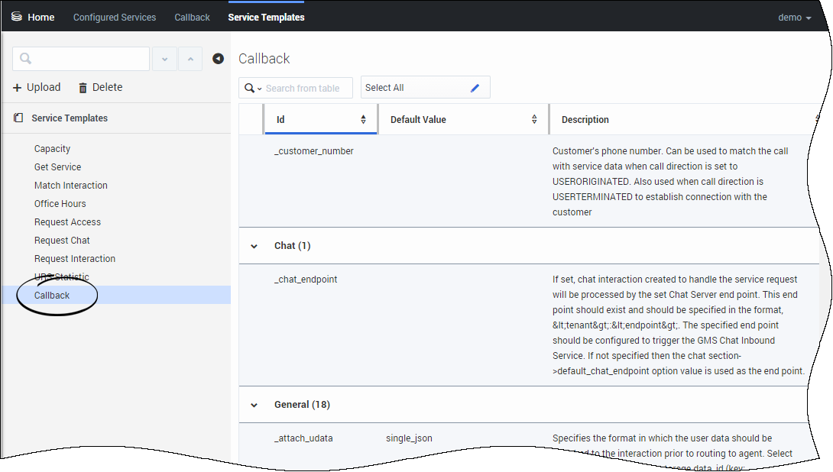The image size is (833, 472).
Task: Click the sidebar search magnifier icon
Action: pos(25,59)
